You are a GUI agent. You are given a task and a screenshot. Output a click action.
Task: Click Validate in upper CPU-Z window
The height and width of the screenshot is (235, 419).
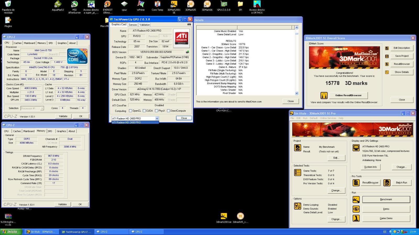[x=63, y=116]
